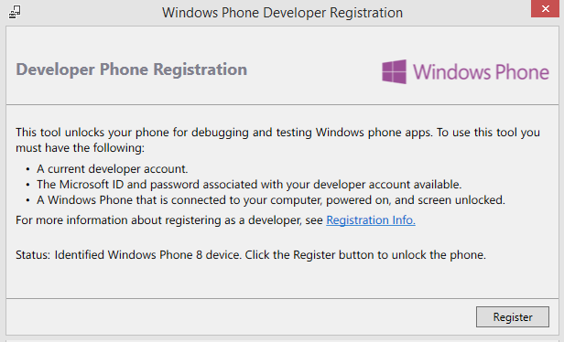Open the system menu icon in title bar
The height and width of the screenshot is (342, 564).
click(x=15, y=12)
